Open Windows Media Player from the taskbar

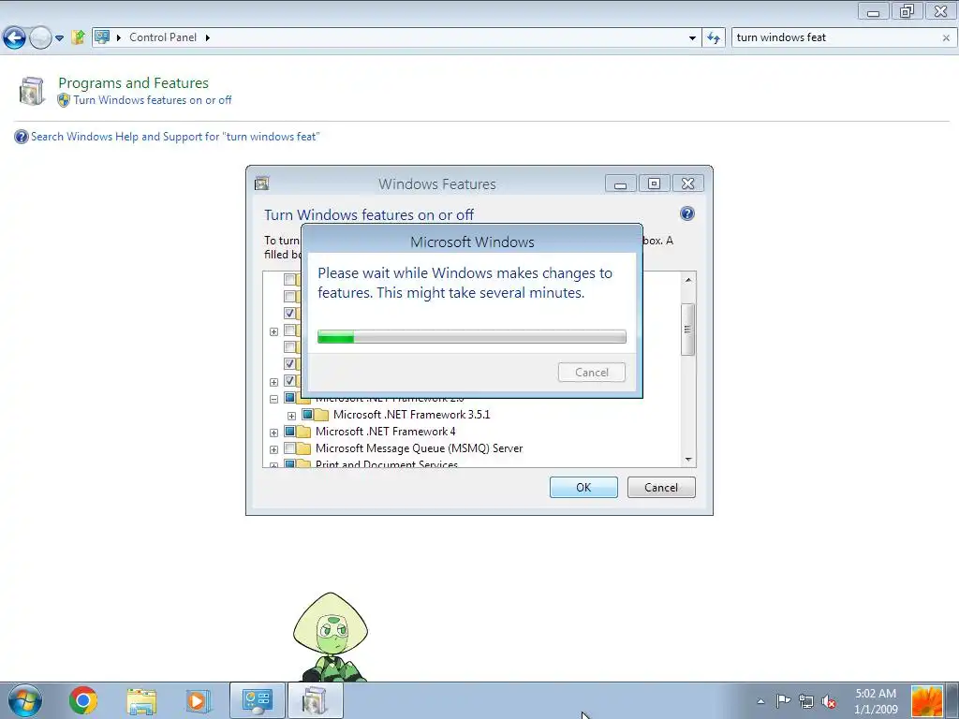(x=199, y=700)
